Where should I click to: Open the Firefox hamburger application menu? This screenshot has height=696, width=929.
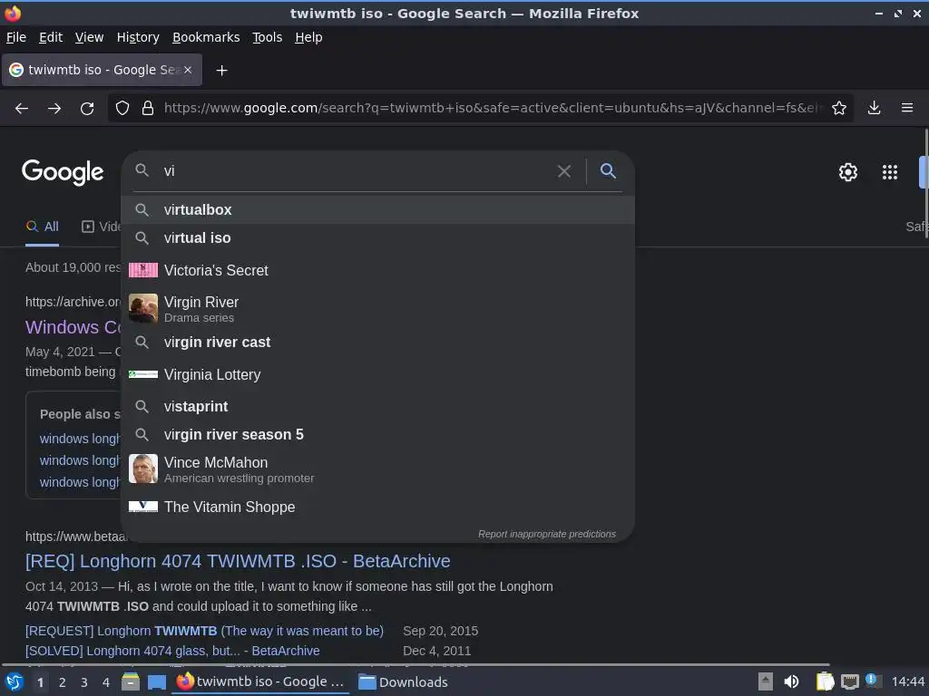(x=907, y=108)
